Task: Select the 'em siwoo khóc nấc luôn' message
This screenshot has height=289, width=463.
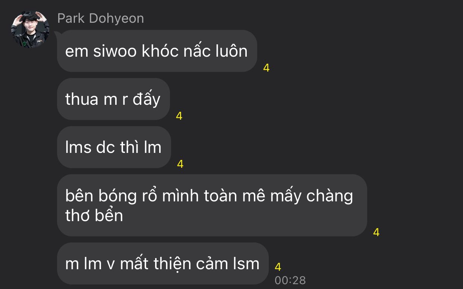Action: click(x=157, y=51)
